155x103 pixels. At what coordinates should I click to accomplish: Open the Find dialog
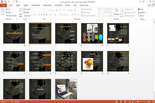tap(140, 9)
